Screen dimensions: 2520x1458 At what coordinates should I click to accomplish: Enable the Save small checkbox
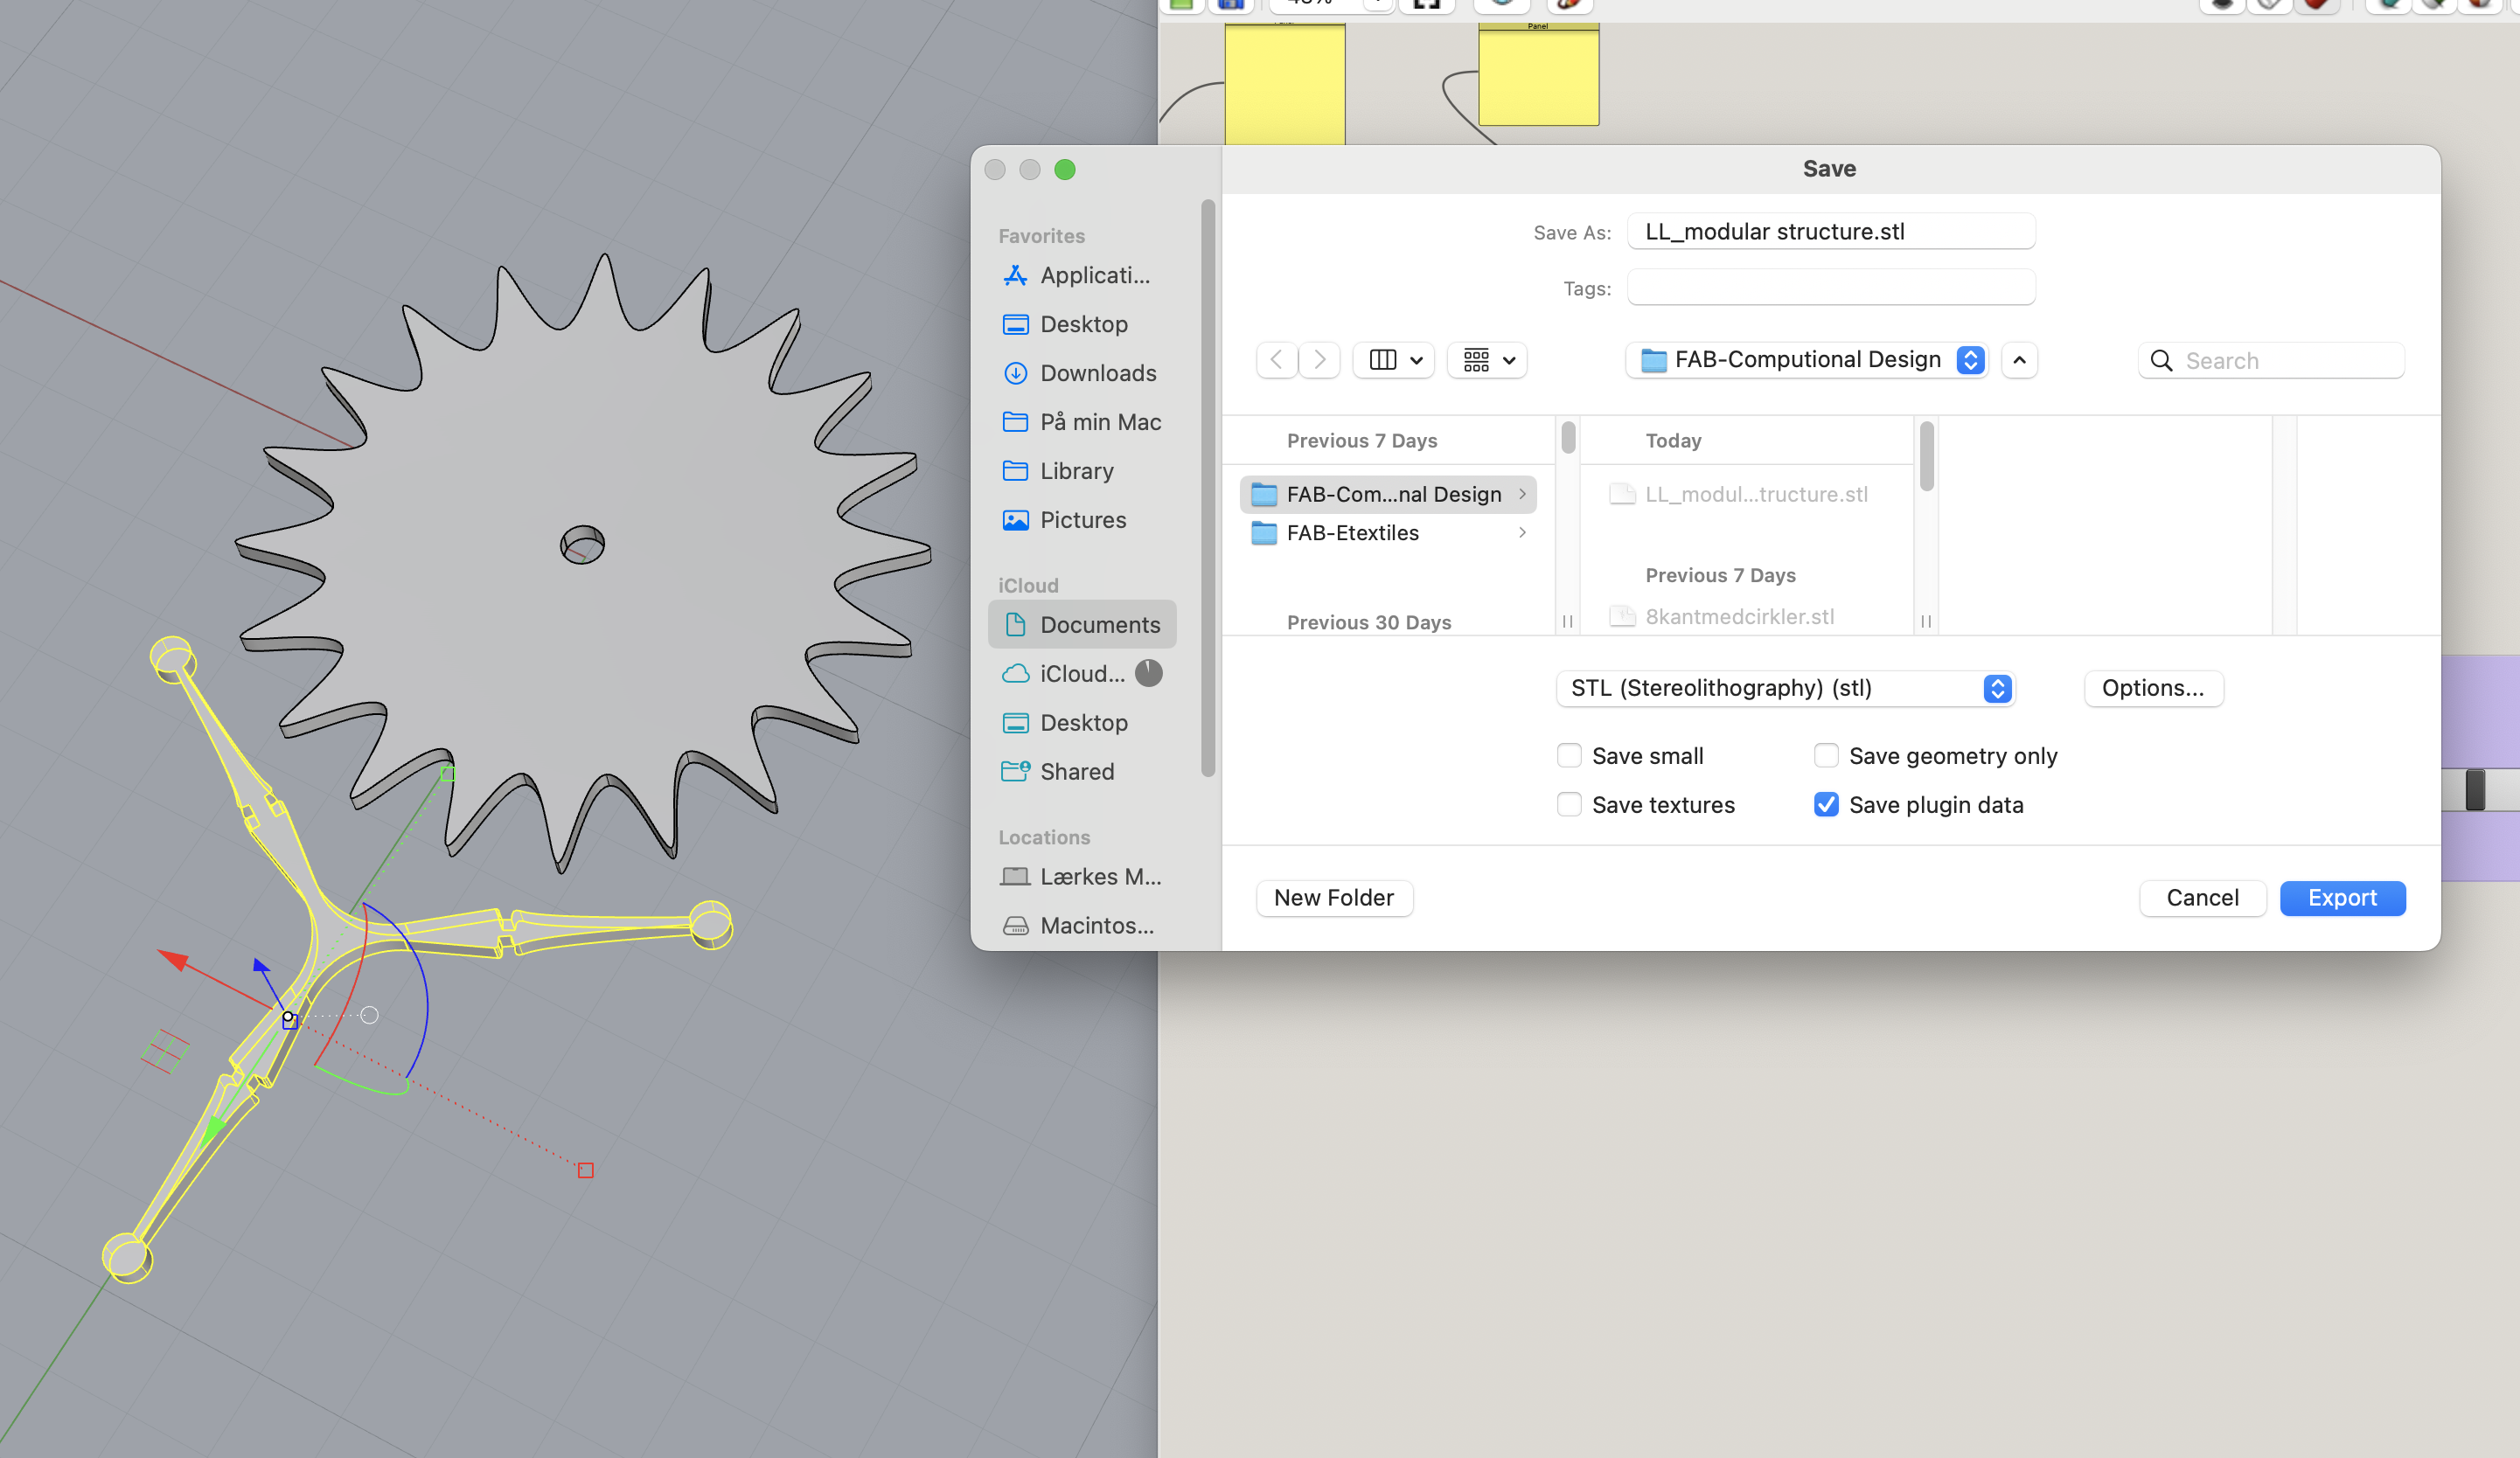(x=1569, y=756)
